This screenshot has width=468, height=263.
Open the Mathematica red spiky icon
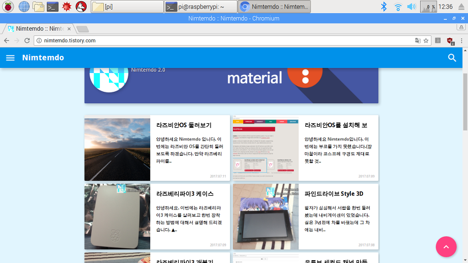tap(67, 6)
